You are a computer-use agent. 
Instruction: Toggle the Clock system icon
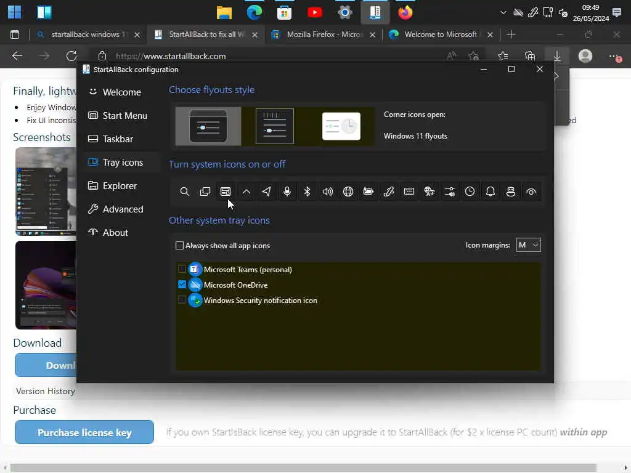(470, 192)
